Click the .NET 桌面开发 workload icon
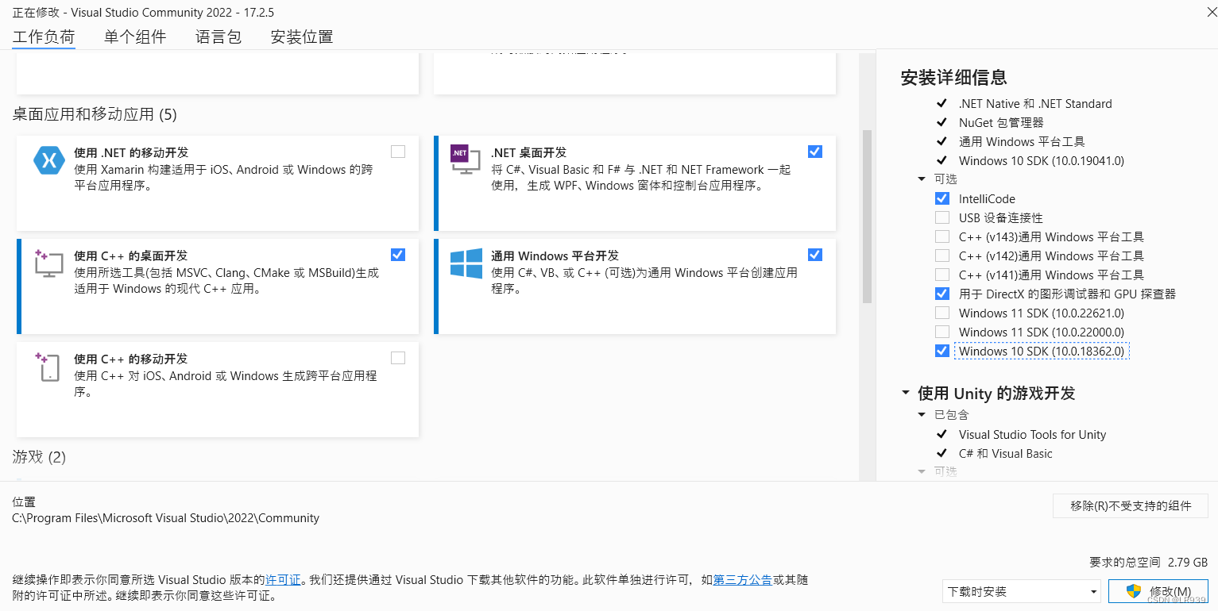The width and height of the screenshot is (1218, 611). click(466, 159)
